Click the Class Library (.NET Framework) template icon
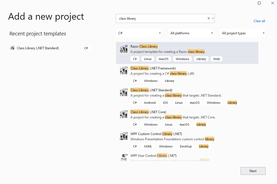This screenshot has width=277, height=184. [x=124, y=71]
